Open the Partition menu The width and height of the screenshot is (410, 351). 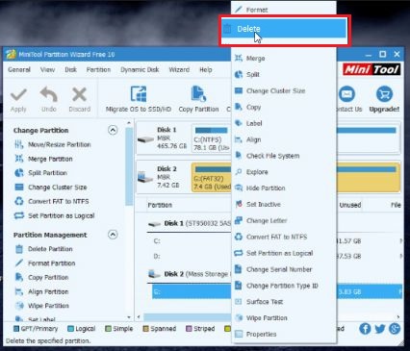pyautogui.click(x=98, y=69)
